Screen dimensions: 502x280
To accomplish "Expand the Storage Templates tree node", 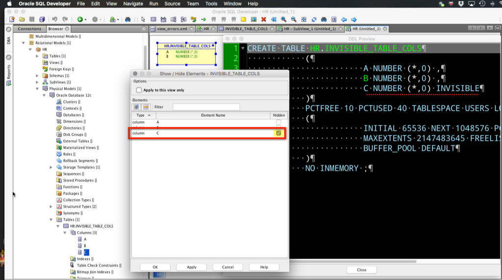I will (51, 168).
